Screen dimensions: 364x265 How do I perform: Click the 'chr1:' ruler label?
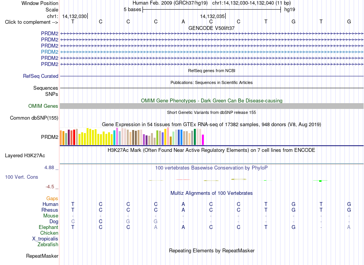pyautogui.click(x=52, y=16)
